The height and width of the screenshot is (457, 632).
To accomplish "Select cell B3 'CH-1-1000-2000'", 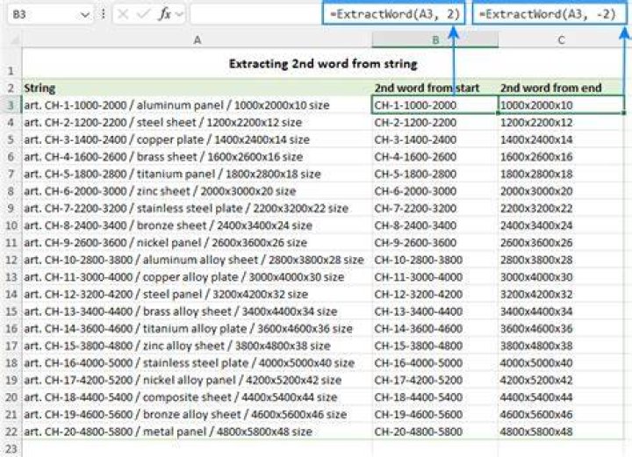I will pos(434,105).
